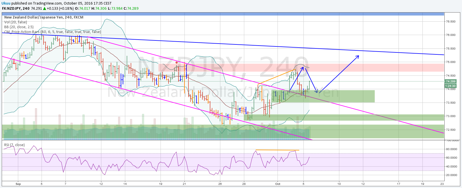Click the RSI 60.0000 axis label
The height and width of the screenshot is (188, 462).
[x=451, y=158]
